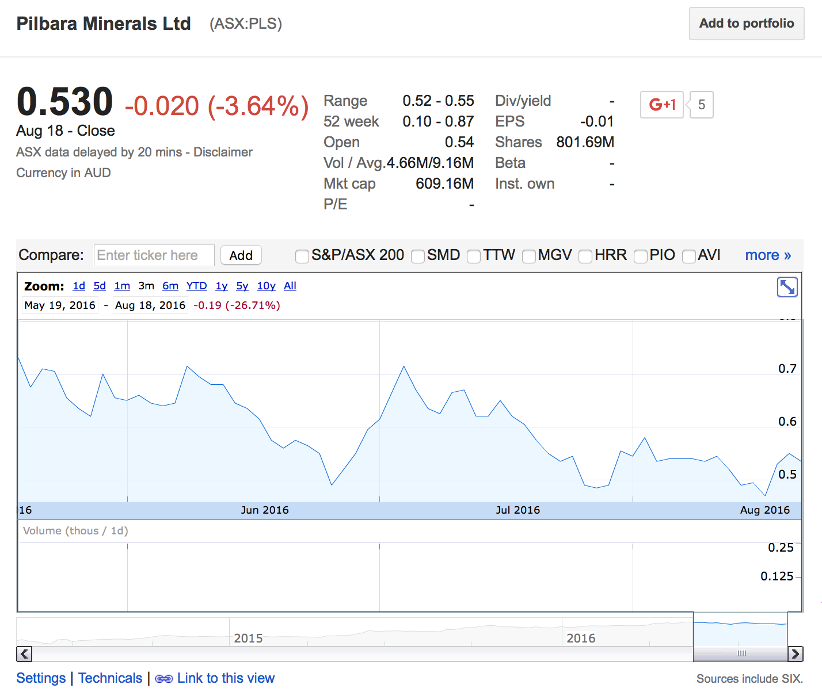The height and width of the screenshot is (696, 822).
Task: Click Add to portfolio button
Action: coord(746,24)
